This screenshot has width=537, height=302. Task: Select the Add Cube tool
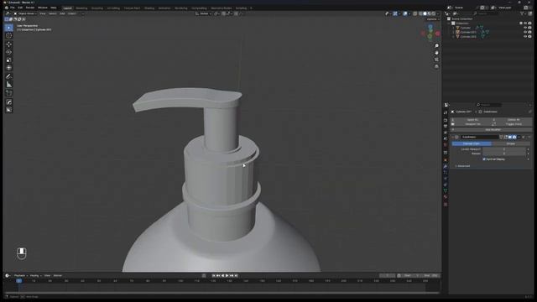click(x=9, y=93)
